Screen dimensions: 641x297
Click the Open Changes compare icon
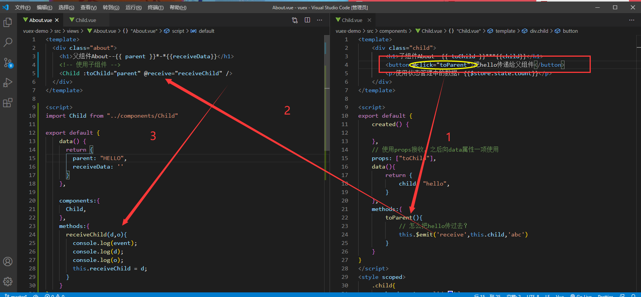pos(295,20)
